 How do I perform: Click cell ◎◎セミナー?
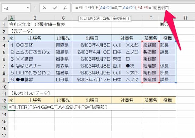coord(35,66)
